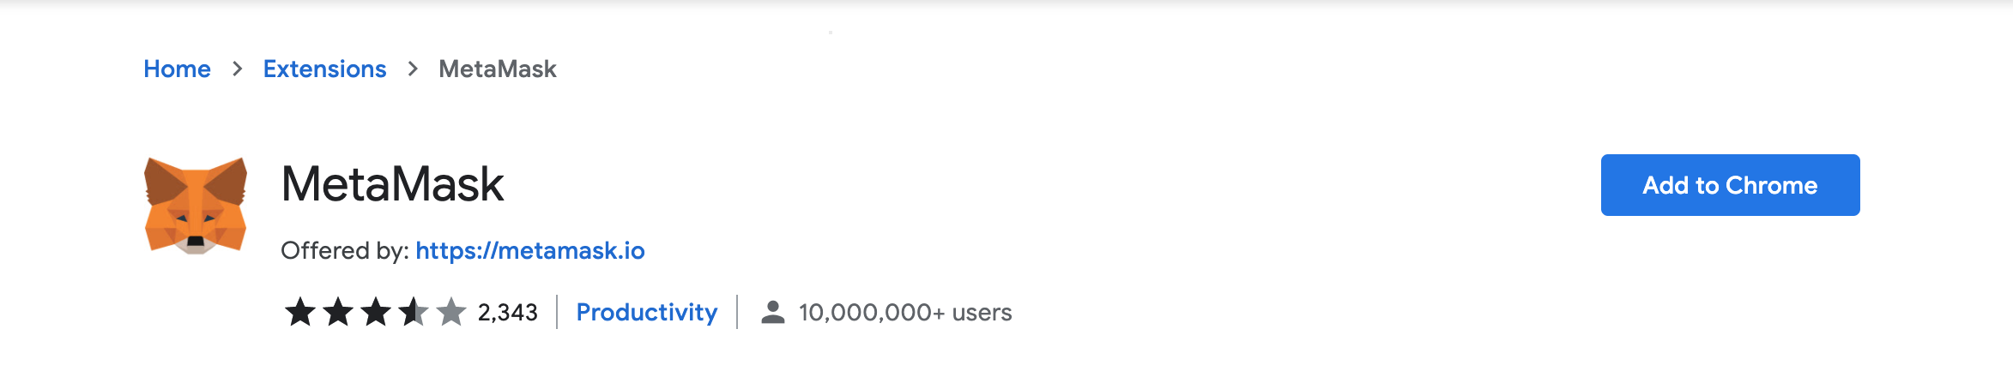This screenshot has height=389, width=2013.
Task: Click the divider before Productivity
Action: point(557,312)
